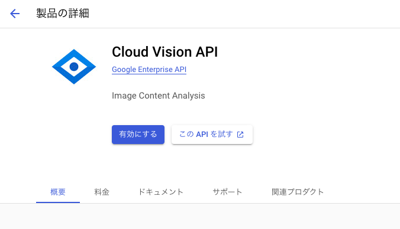Screen dimensions: 400x229
Task: Switch to the 概要 tab
Action: tap(58, 192)
